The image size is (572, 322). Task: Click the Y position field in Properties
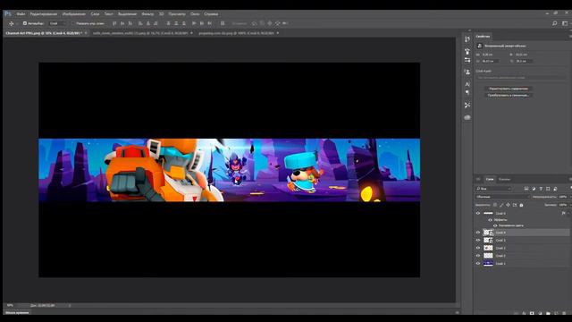525,61
